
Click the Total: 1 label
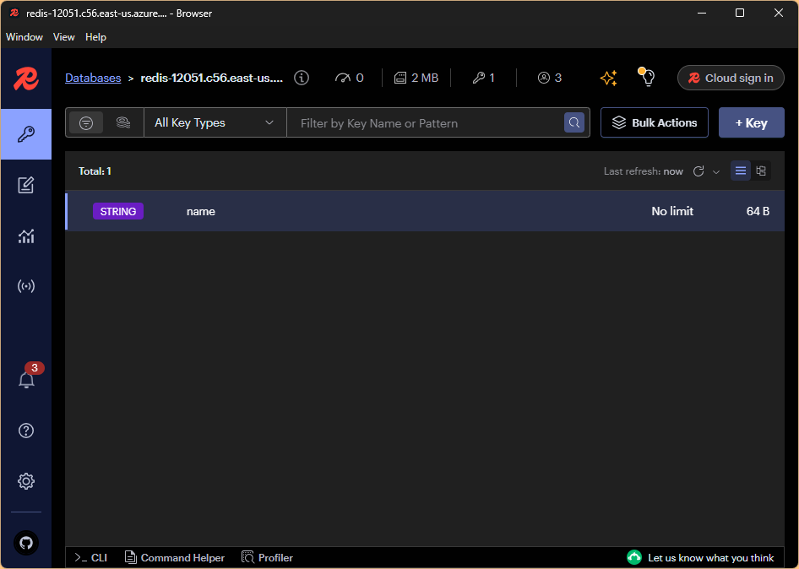click(95, 171)
